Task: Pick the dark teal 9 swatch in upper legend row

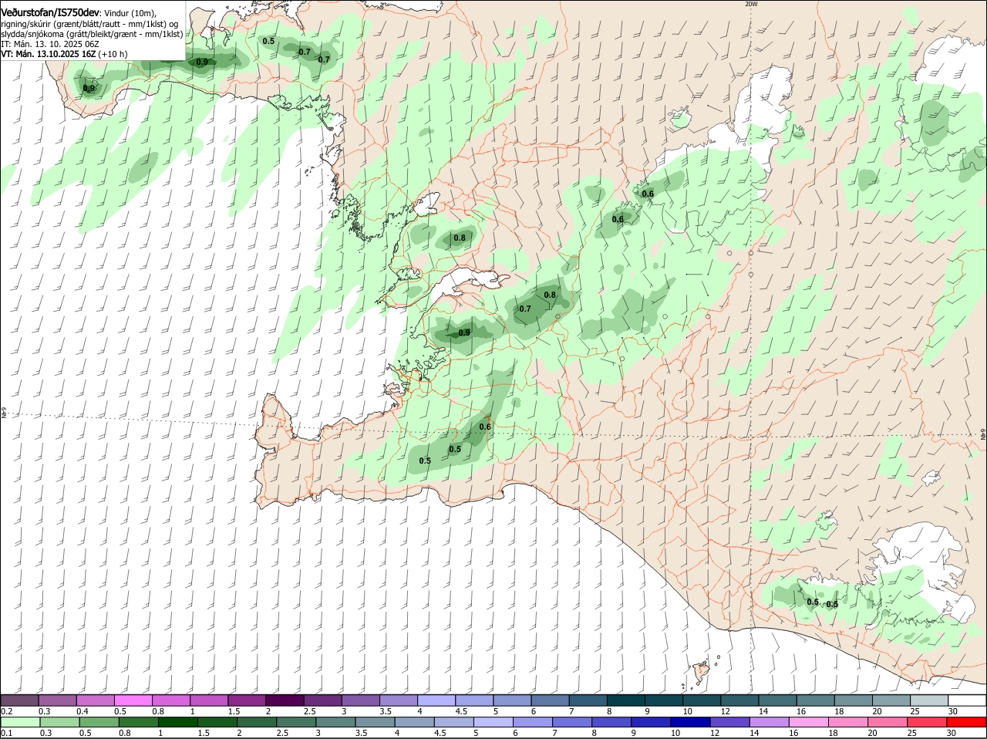Action: 664,700
